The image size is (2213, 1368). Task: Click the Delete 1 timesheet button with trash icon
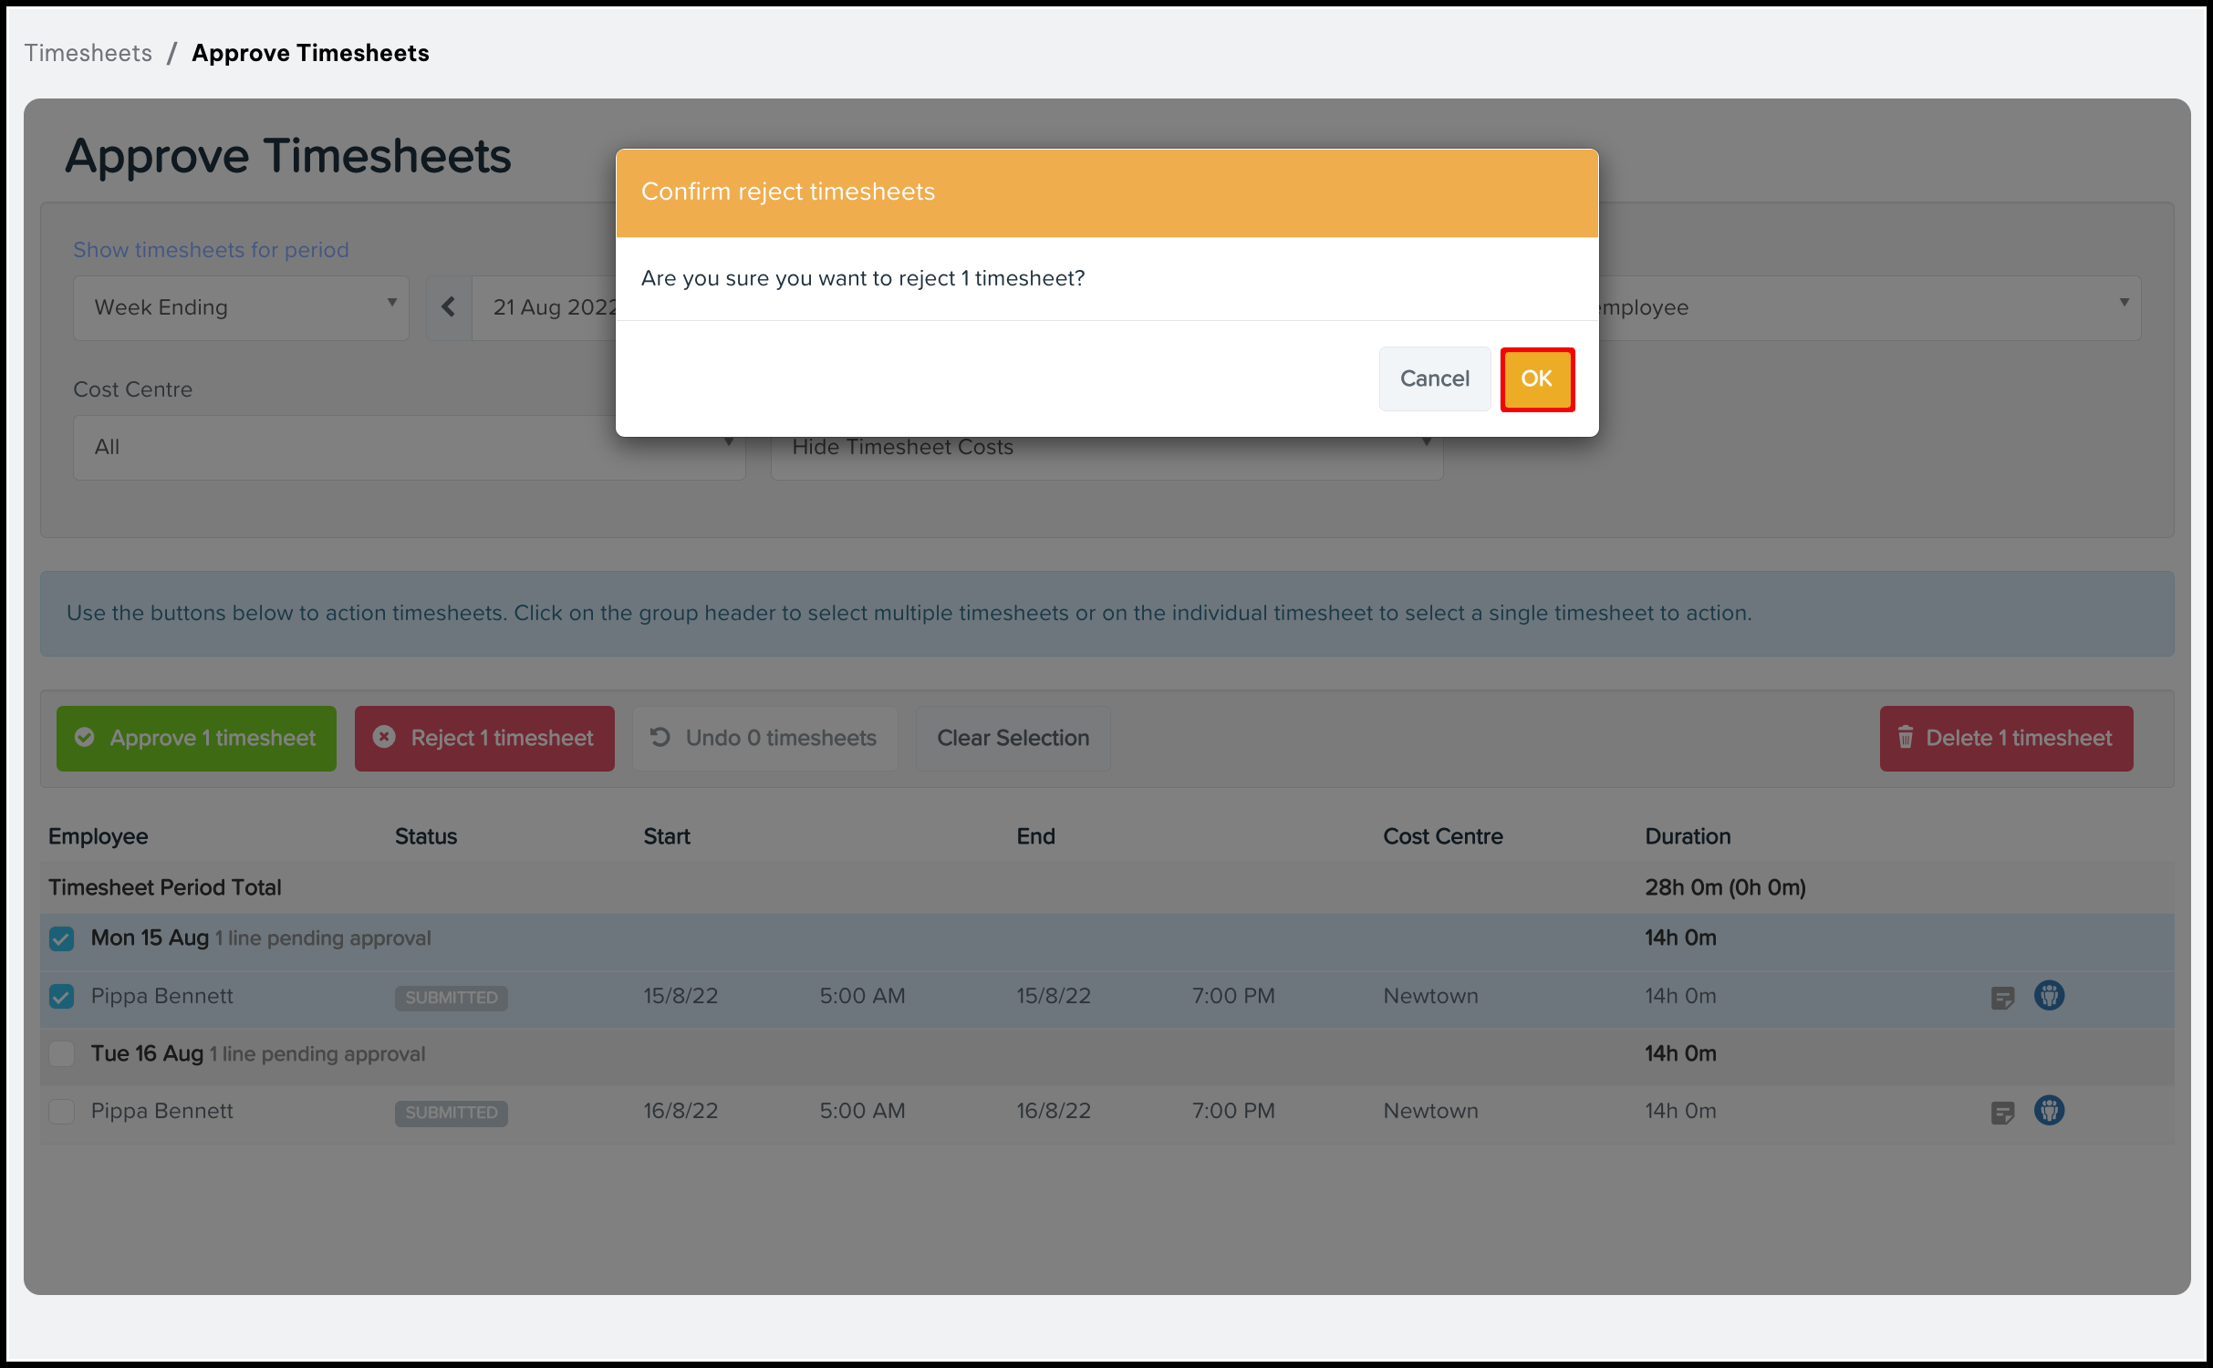[x=2005, y=738]
